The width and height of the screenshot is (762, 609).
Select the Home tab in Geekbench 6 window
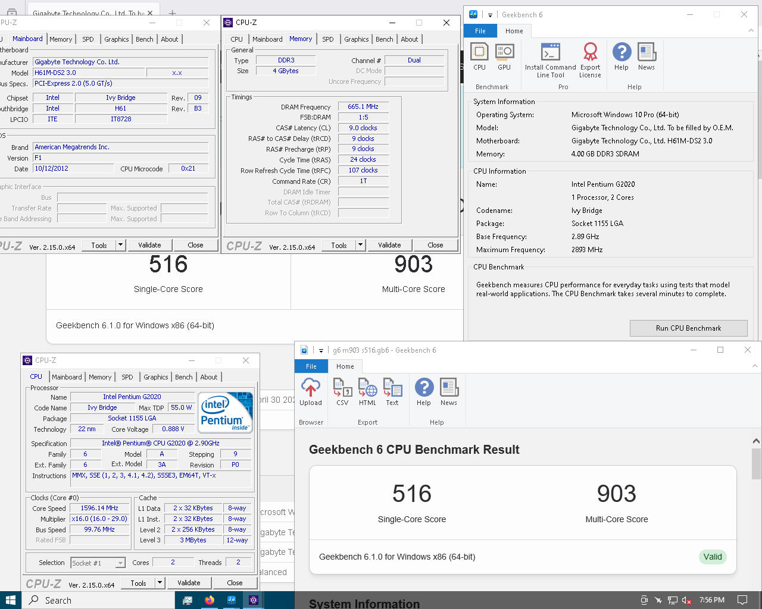click(x=514, y=31)
